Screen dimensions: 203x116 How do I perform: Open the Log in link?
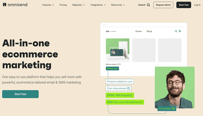197,5
